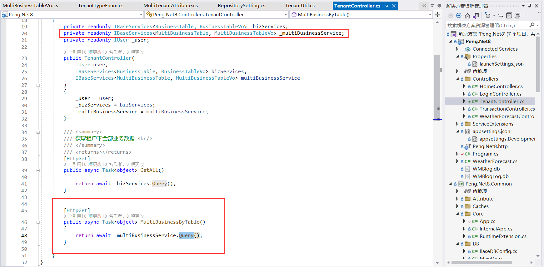Open the MultiBusinessByTable() member dropdown
The width and height of the screenshot is (544, 267).
click(x=430, y=15)
